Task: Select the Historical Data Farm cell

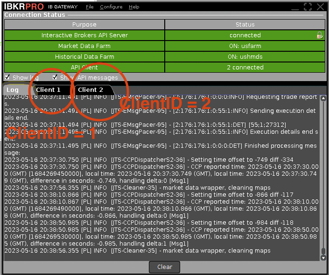Action: 84,56
